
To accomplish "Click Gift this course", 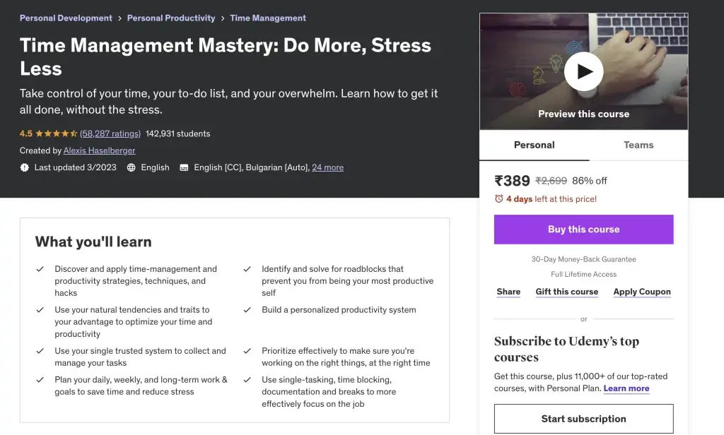I will coord(566,292).
